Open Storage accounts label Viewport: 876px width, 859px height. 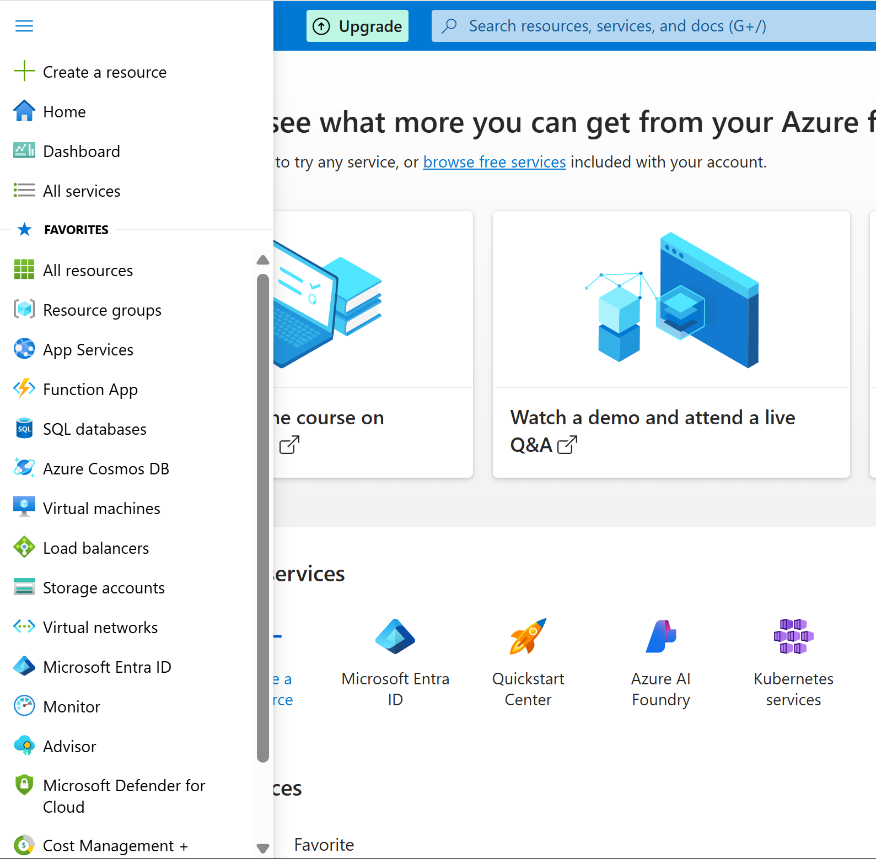coord(104,588)
